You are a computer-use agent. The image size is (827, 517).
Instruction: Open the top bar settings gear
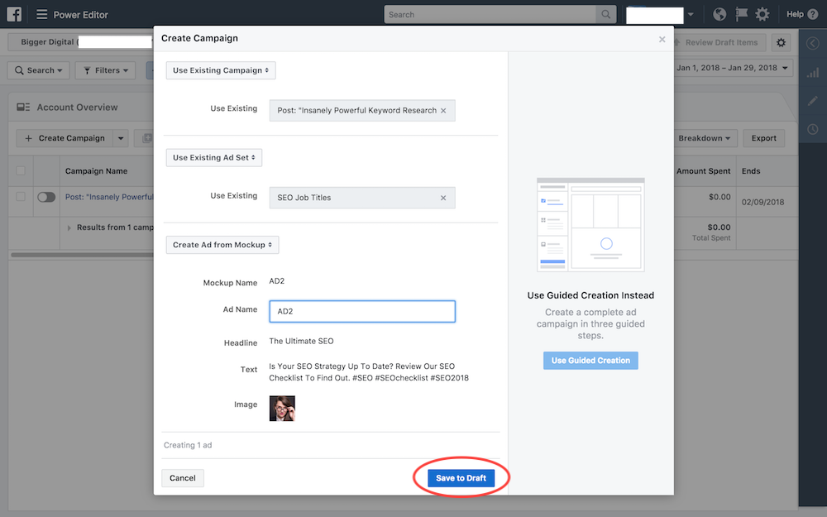(x=762, y=14)
